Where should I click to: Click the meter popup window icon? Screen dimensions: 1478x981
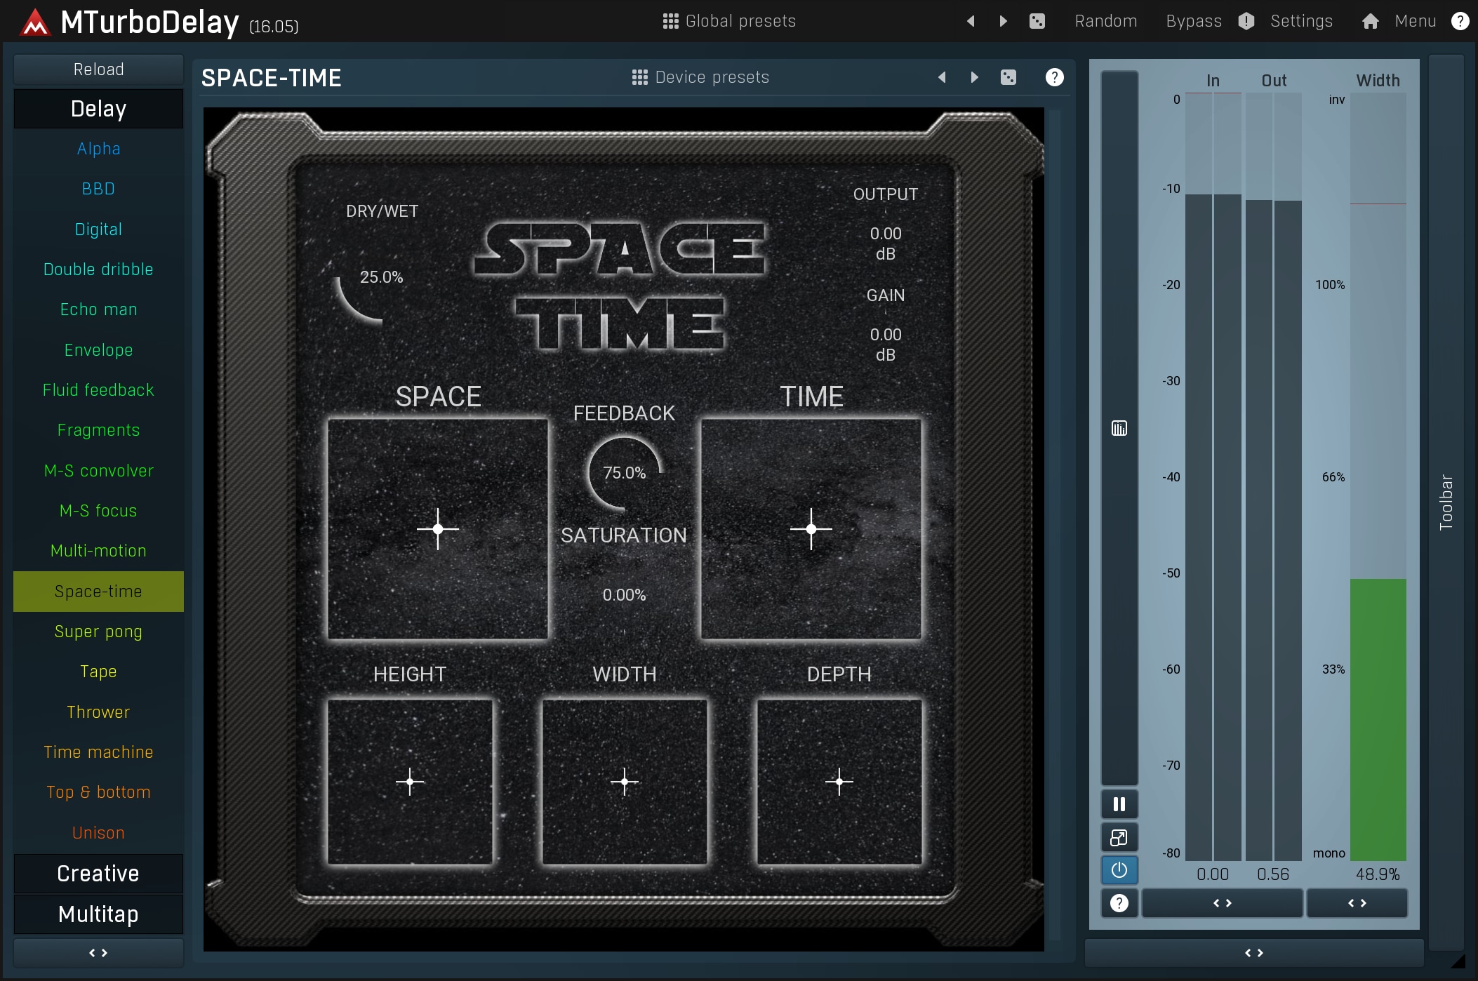[x=1119, y=837]
